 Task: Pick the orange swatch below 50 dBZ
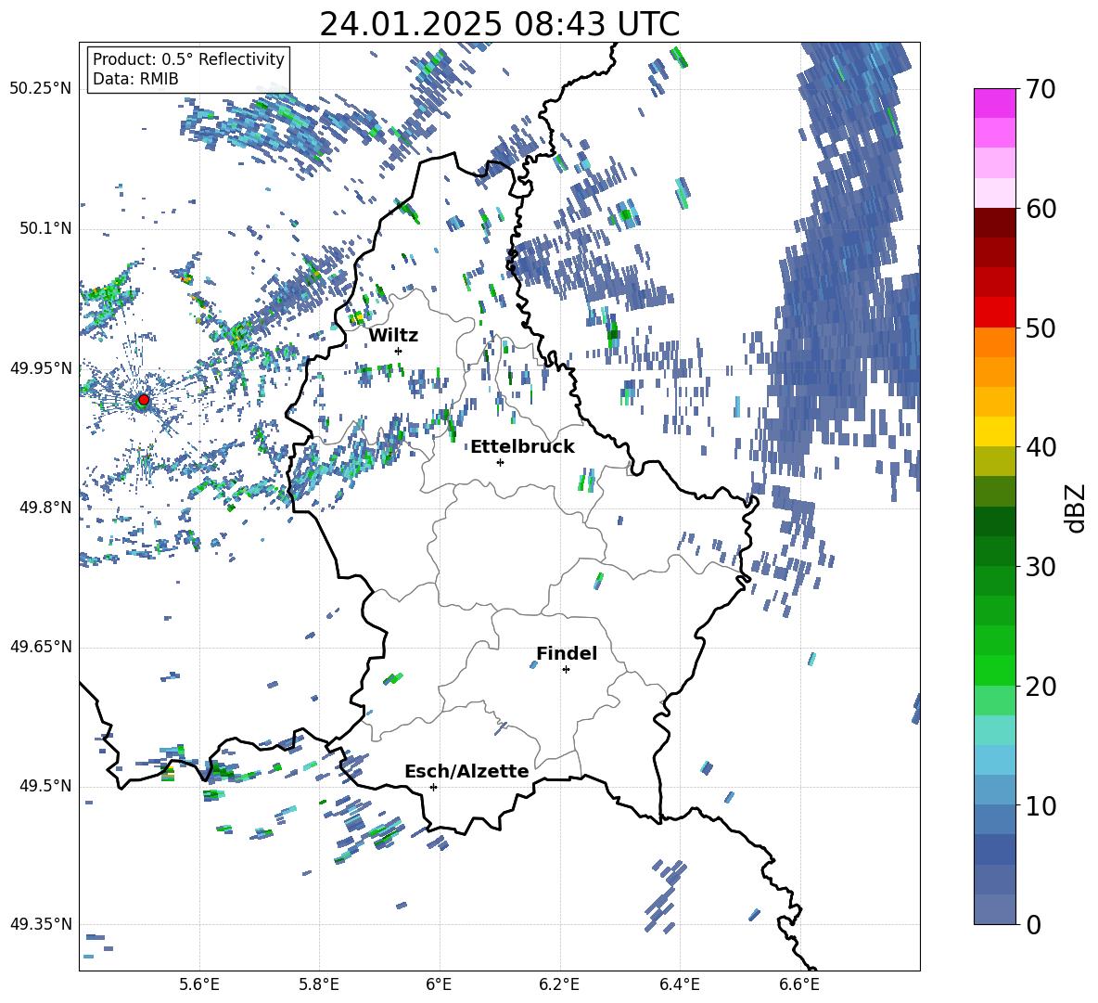(x=994, y=342)
